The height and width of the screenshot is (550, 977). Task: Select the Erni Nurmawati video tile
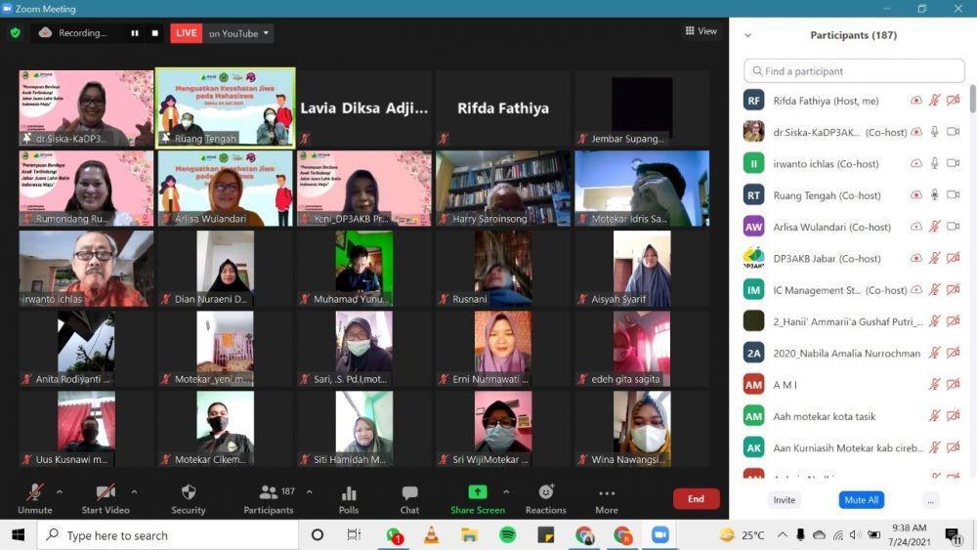(503, 349)
